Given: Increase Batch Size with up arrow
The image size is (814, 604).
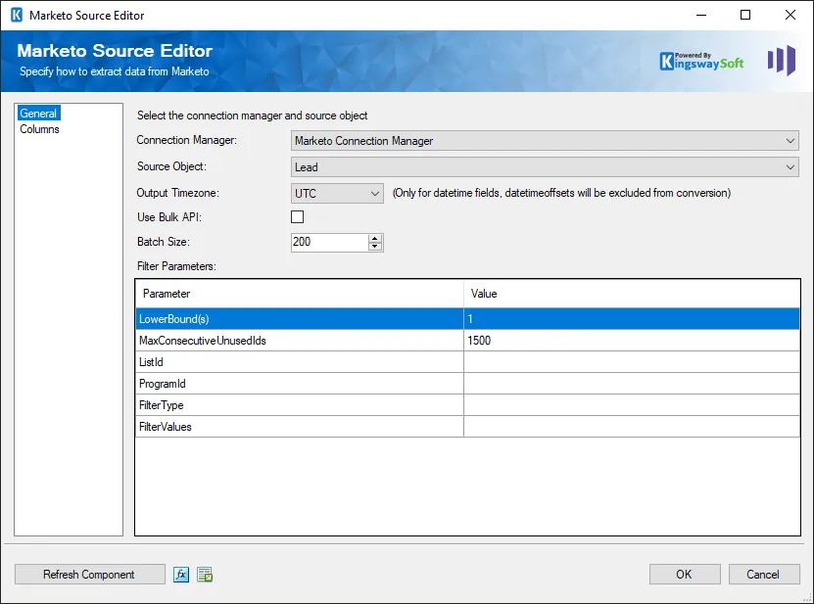Looking at the screenshot, I should (375, 238).
